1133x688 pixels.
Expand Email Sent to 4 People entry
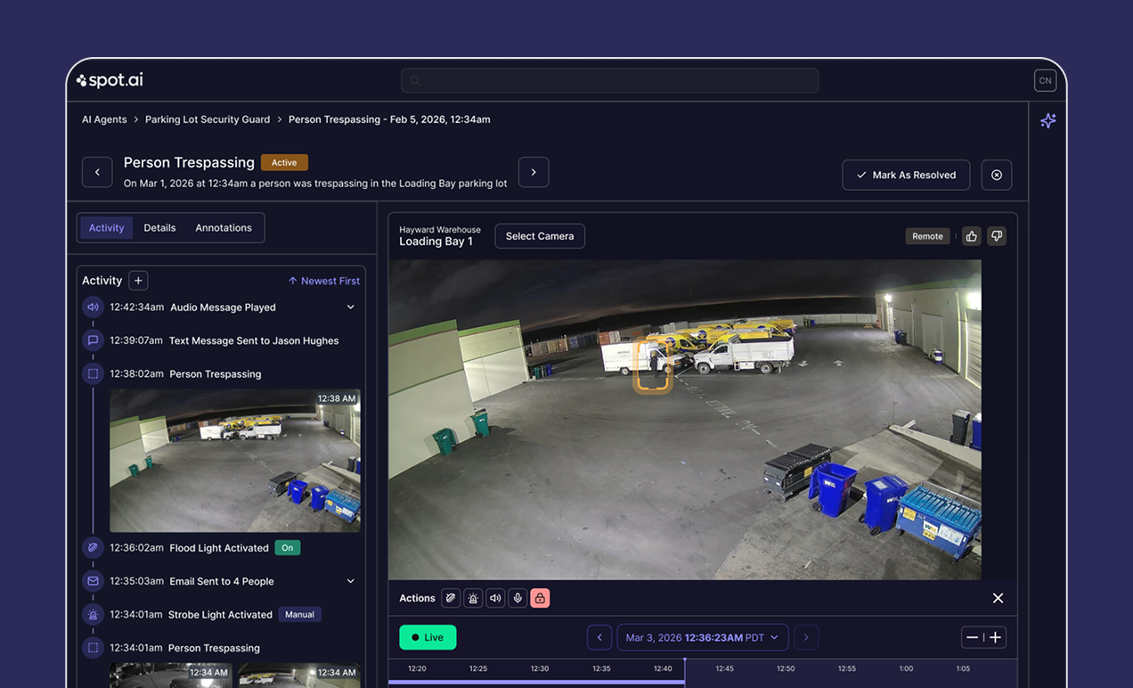(x=351, y=581)
